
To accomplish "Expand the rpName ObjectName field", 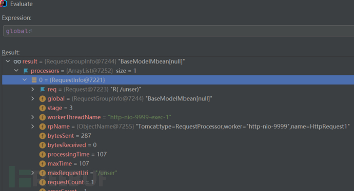I will point(33,126).
